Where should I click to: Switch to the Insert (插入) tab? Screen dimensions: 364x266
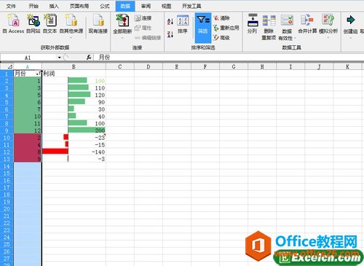54,6
